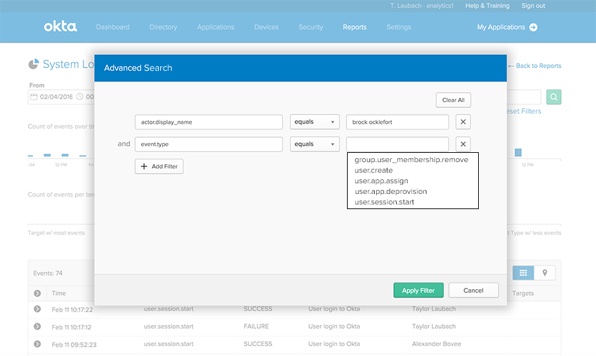Open the Security menu
Viewport: 596px width, 356px height.
[x=311, y=27]
